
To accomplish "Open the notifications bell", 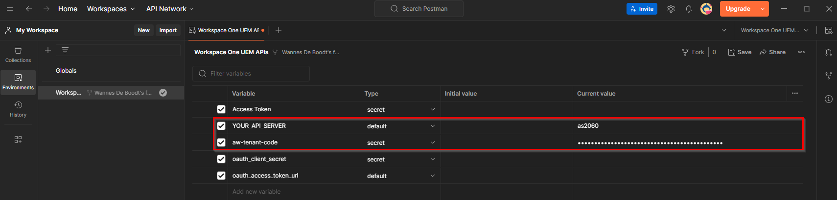I will point(689,9).
